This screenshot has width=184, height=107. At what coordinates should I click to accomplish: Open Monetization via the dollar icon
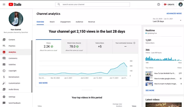pos(4,77)
